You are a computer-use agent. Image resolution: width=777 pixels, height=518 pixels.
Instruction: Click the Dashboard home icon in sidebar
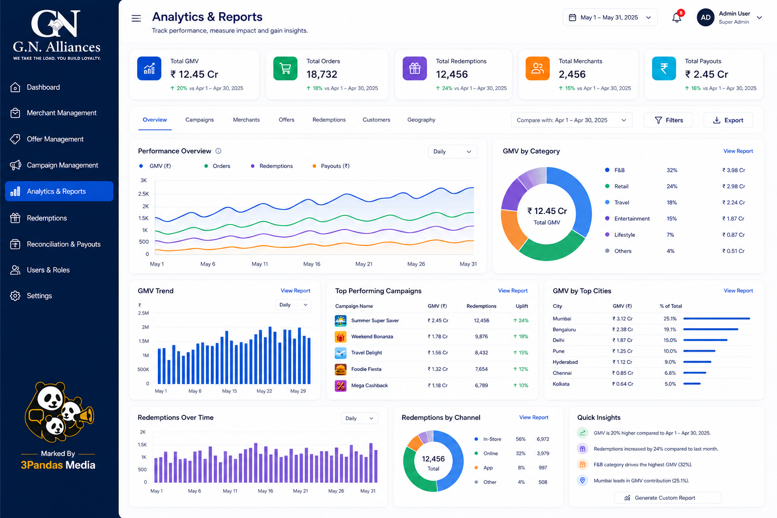coord(15,87)
